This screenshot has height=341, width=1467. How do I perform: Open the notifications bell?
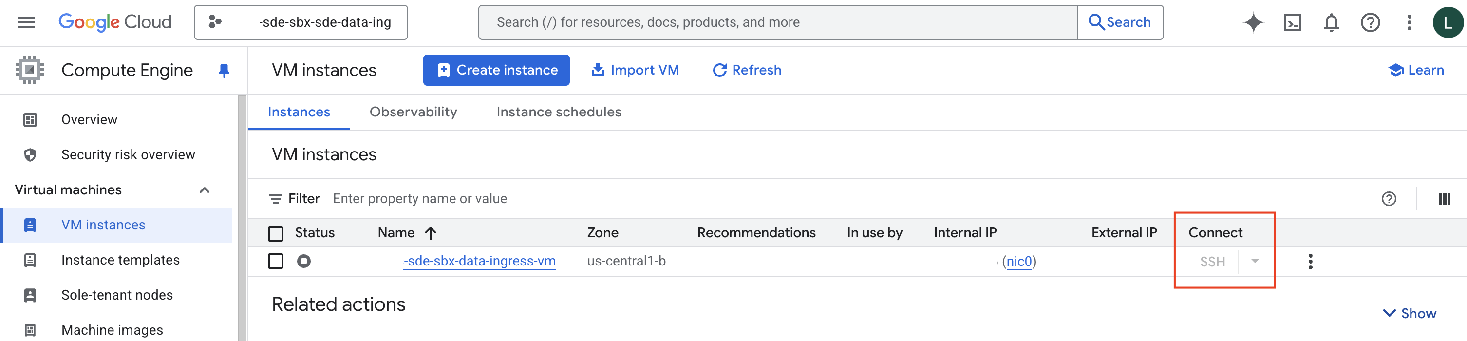[1331, 22]
